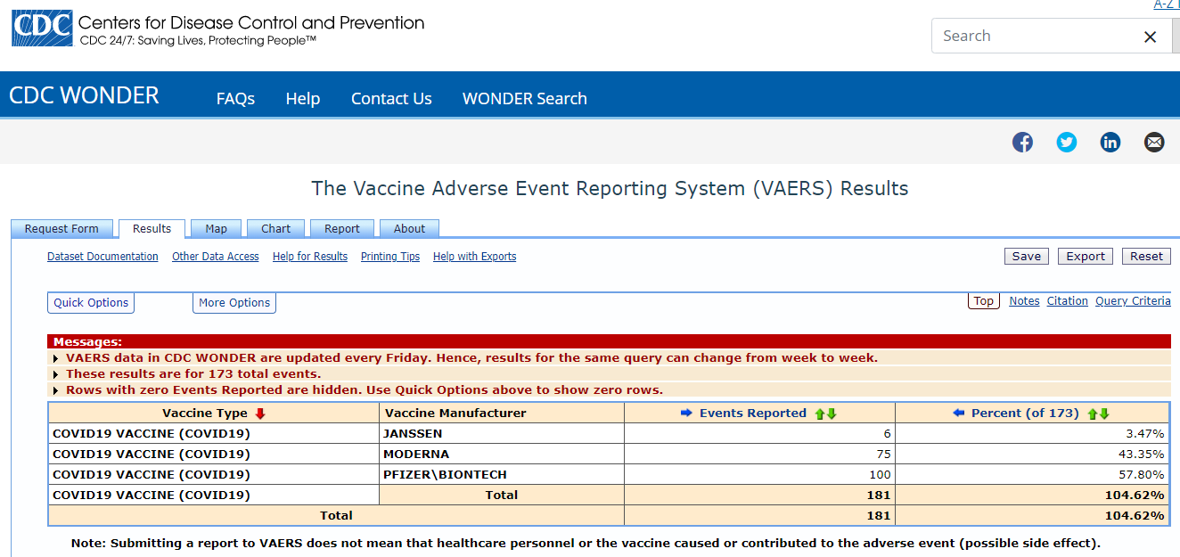1180x557 pixels.
Task: Jump to the Citation section link
Action: click(1068, 301)
